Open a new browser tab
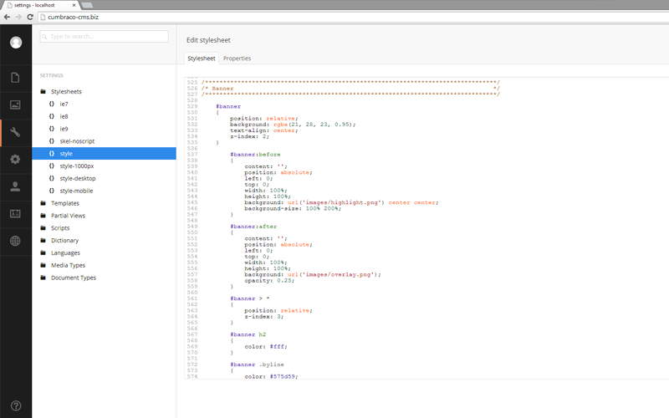Viewport: 669px width, 418px height. click(87, 5)
